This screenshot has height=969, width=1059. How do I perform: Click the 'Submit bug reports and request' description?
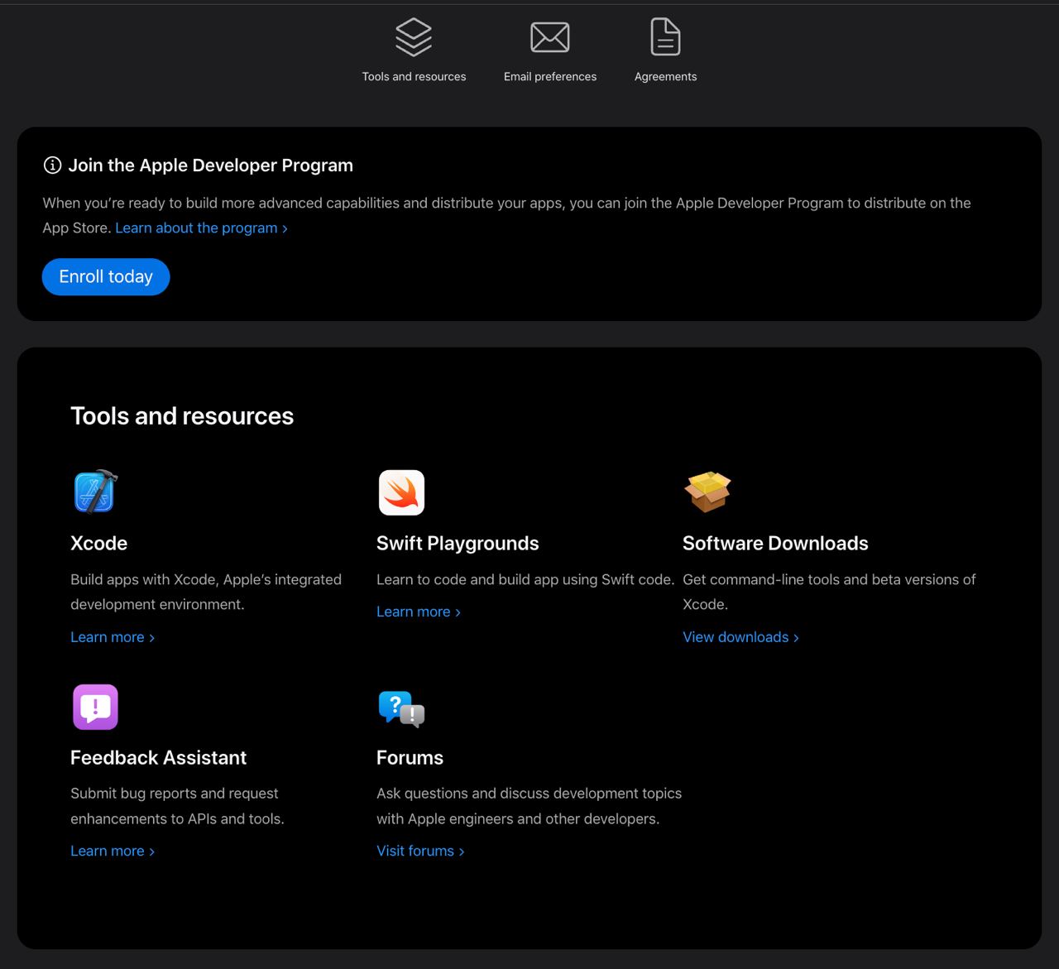click(177, 806)
